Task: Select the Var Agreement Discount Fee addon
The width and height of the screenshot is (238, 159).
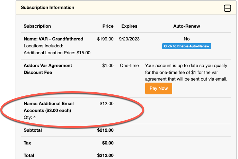Action: (x=48, y=69)
